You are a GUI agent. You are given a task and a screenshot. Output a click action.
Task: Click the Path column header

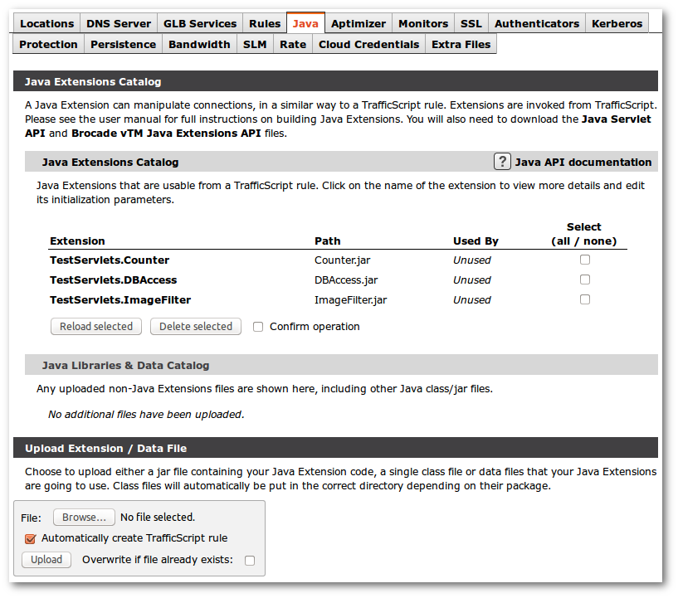pos(327,241)
